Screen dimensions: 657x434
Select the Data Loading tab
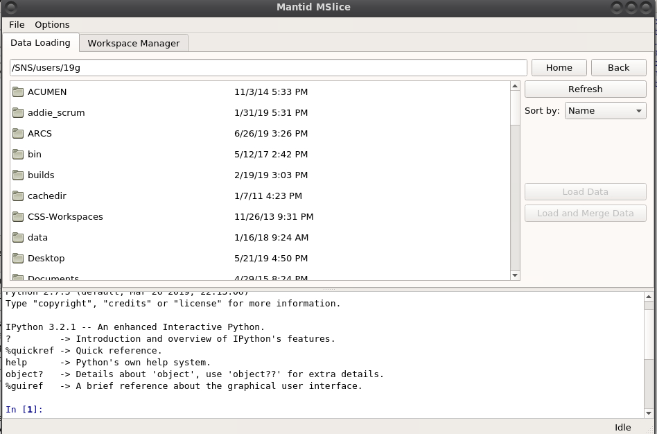pyautogui.click(x=40, y=42)
